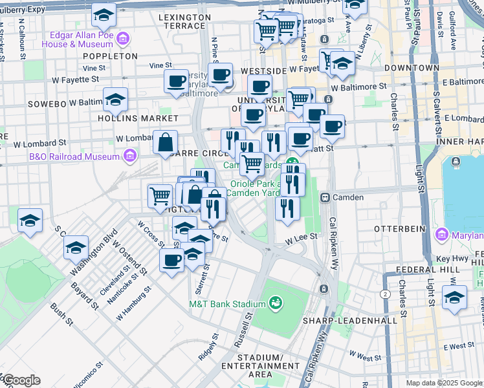Click the W Hamburg St street label
Image resolution: width=484 pixels, height=388 pixels.
(134, 303)
